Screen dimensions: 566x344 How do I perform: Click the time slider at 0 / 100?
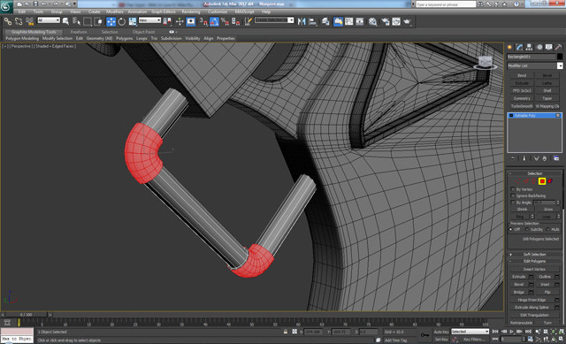coord(26,315)
